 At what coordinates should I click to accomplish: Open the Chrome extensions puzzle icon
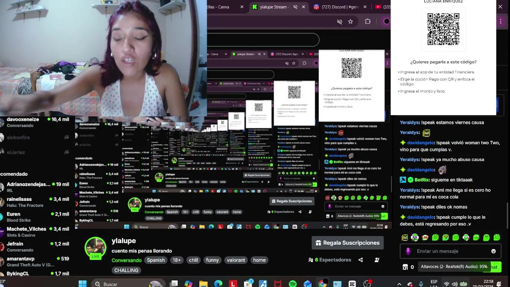368,22
